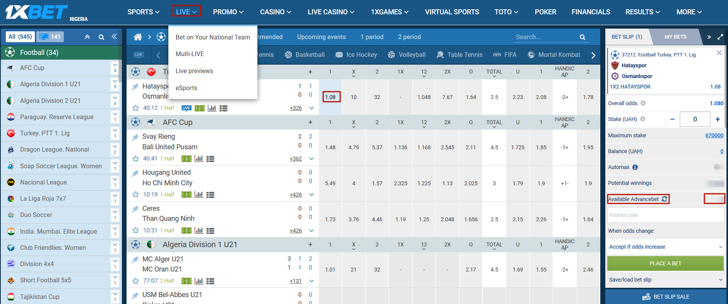Choose eSports from the LIVE dropdown
The width and height of the screenshot is (728, 304).
pos(186,88)
